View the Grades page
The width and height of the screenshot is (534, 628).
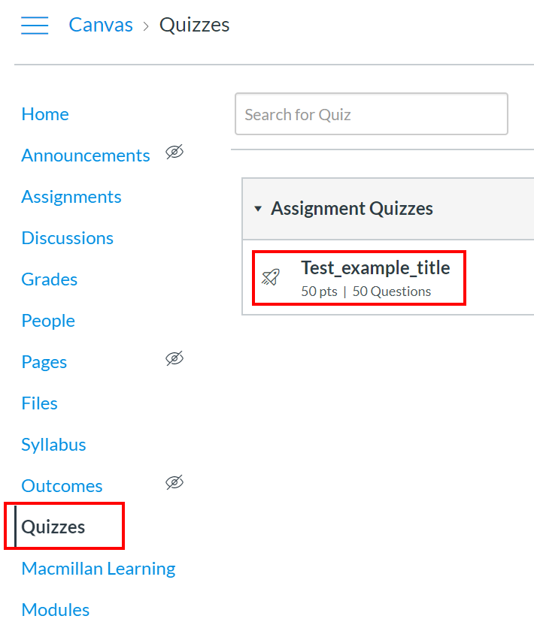click(x=50, y=279)
